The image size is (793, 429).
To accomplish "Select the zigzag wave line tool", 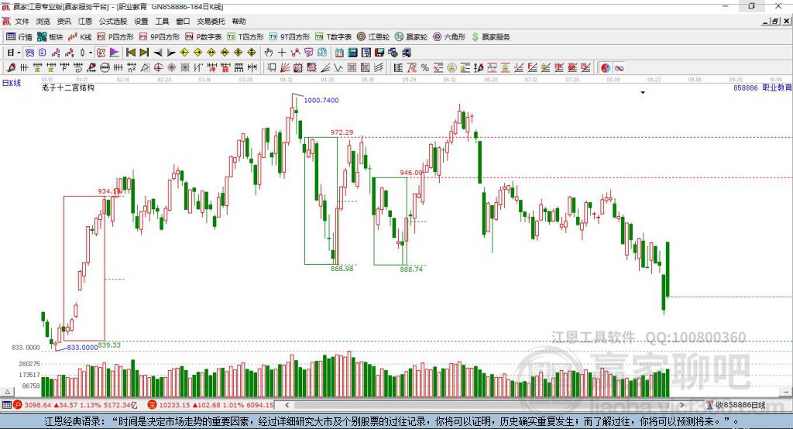I will [x=338, y=68].
